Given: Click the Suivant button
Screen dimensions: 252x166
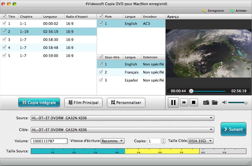Looking at the screenshot, I should point(233,129).
